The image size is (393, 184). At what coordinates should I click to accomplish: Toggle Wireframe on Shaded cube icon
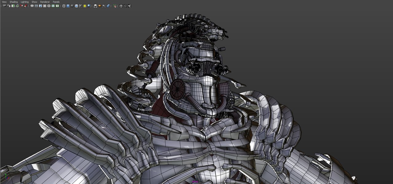click(76, 6)
